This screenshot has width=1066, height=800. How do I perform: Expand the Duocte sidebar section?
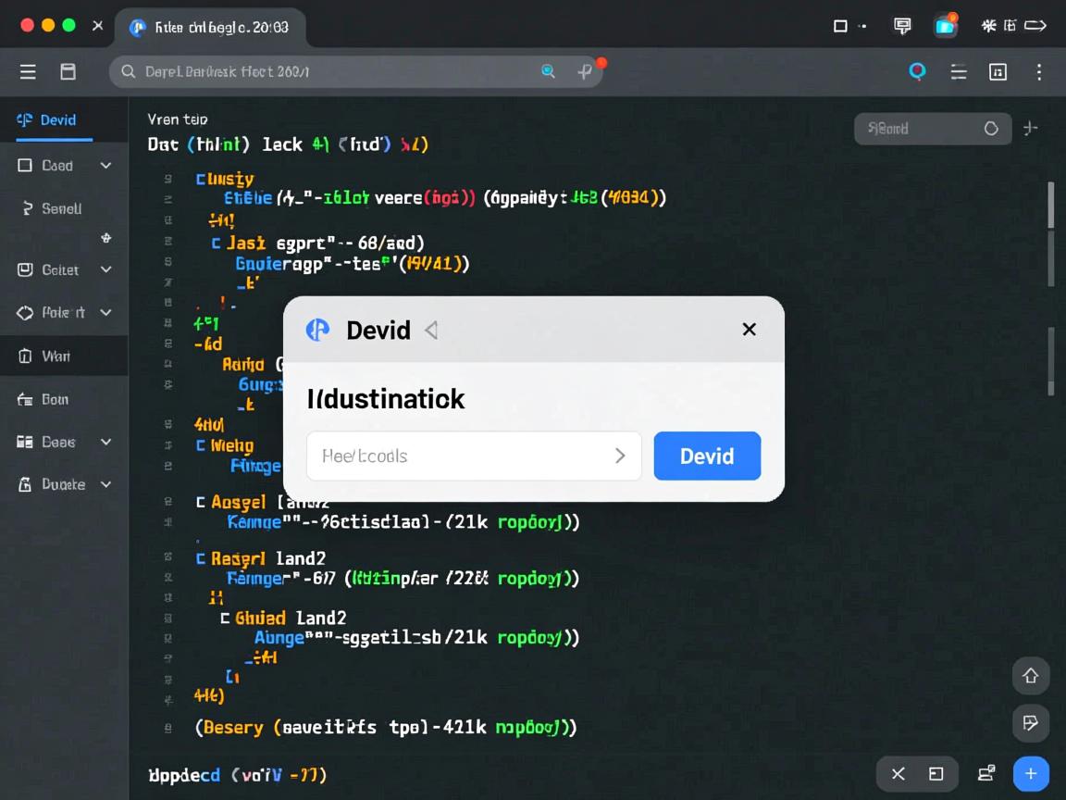pos(105,484)
